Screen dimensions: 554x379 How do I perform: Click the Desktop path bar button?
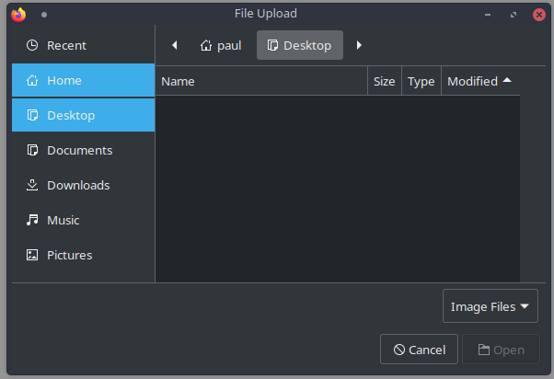coord(300,45)
